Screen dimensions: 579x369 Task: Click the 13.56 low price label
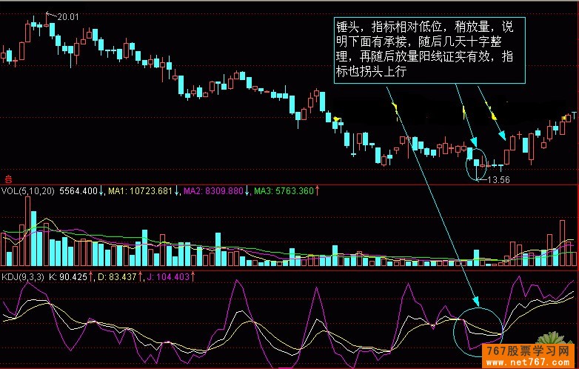tap(498, 179)
